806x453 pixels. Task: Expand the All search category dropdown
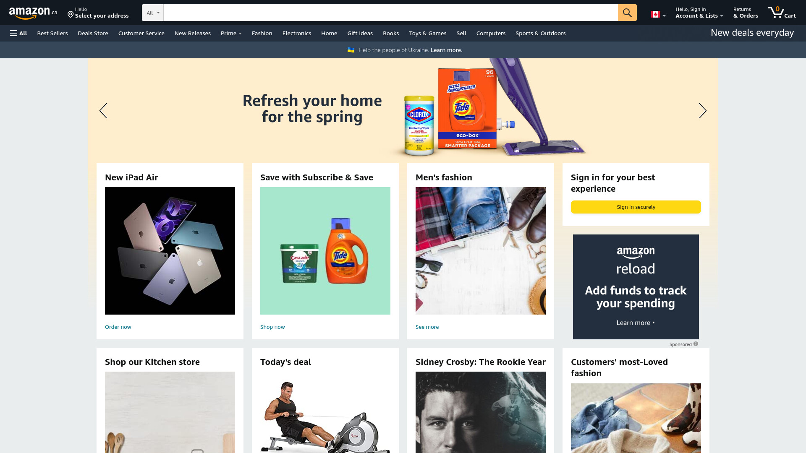153,13
